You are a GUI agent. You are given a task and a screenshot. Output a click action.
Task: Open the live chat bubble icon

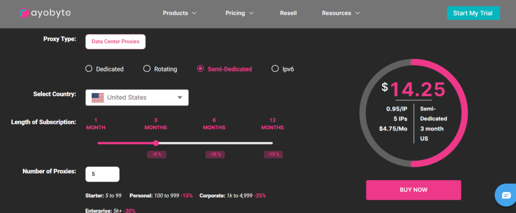coord(506,196)
